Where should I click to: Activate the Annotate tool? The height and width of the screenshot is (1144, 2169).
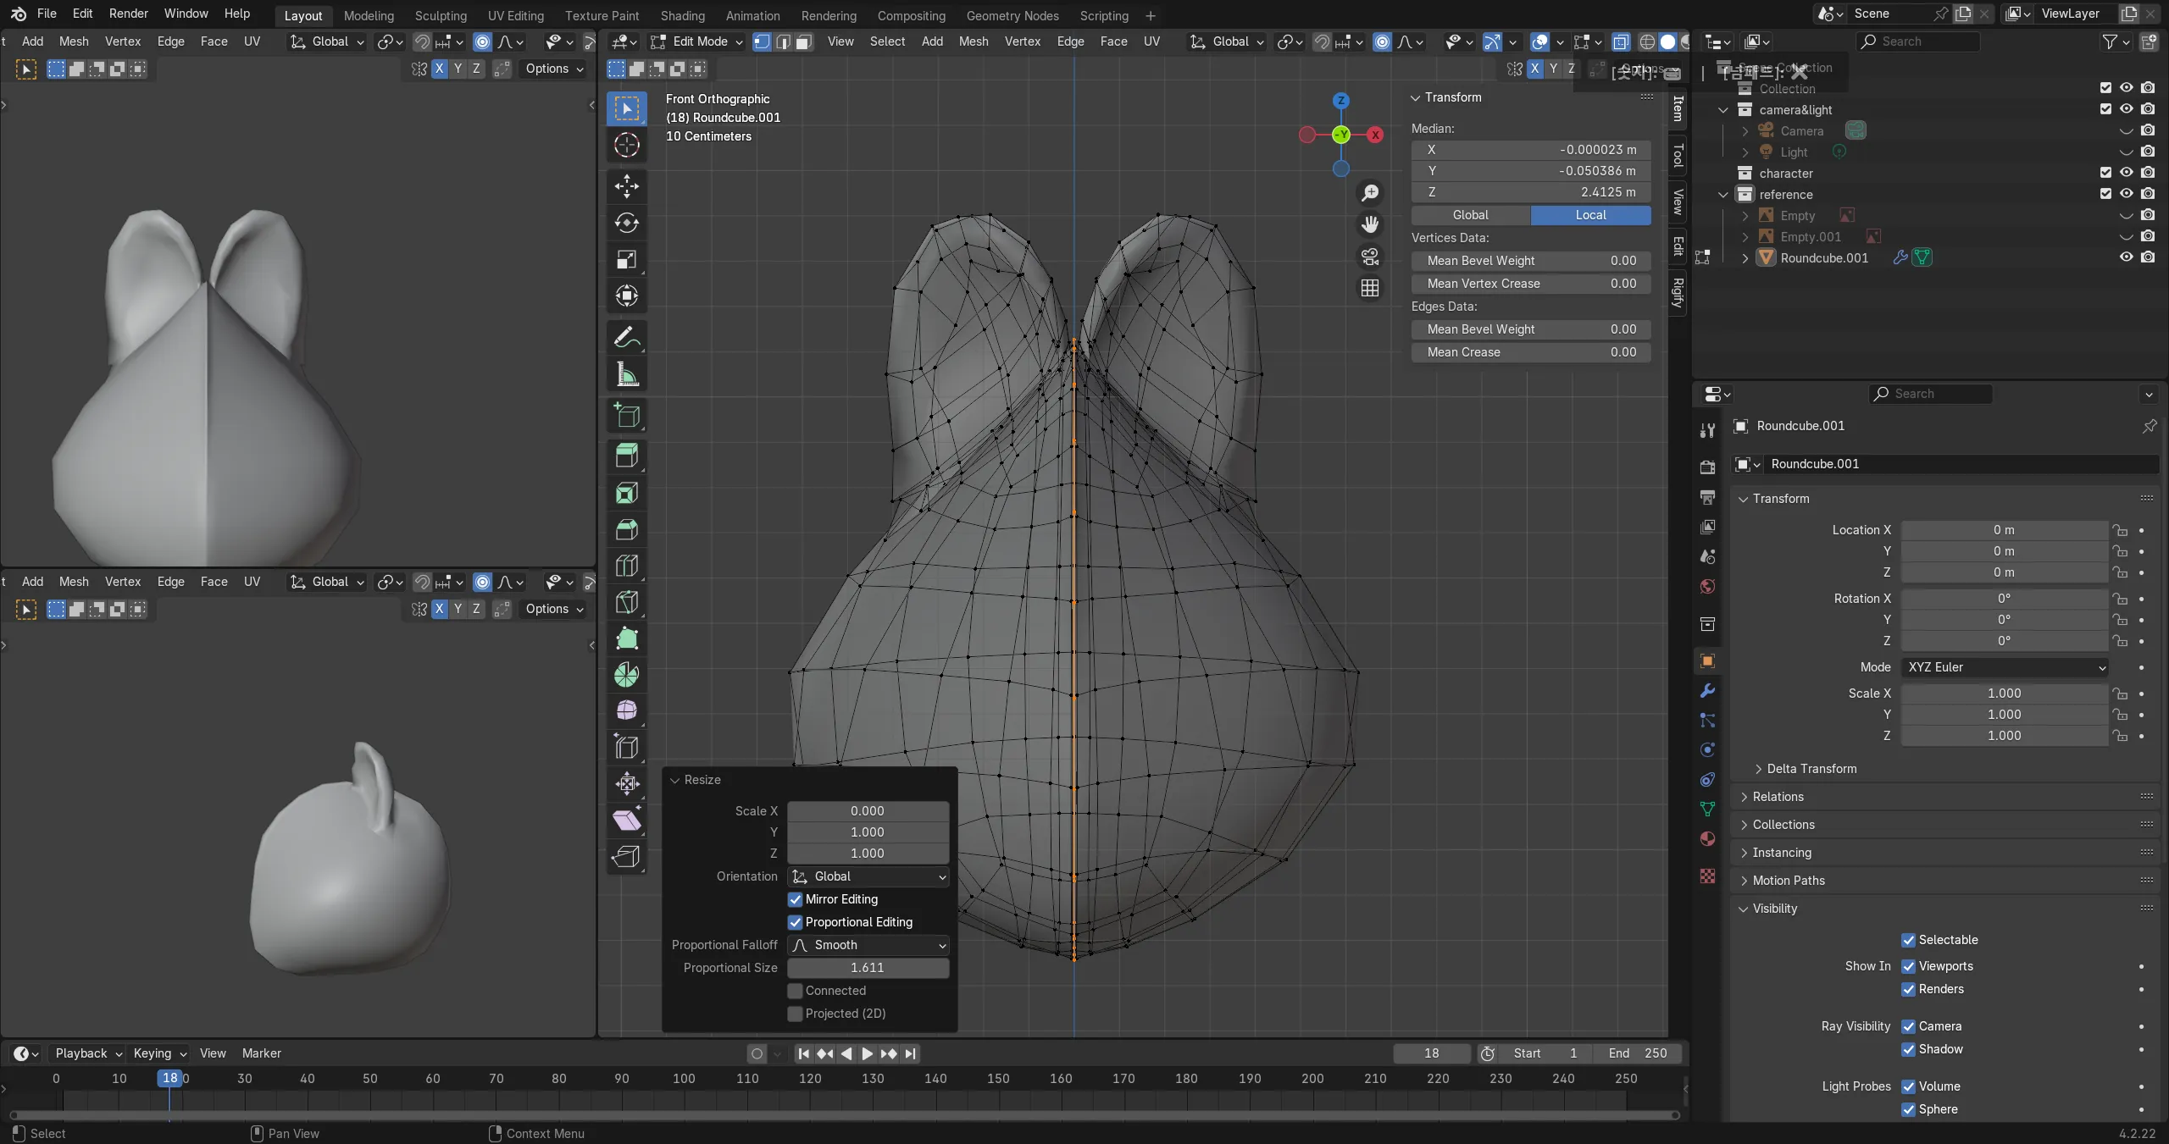tap(627, 338)
